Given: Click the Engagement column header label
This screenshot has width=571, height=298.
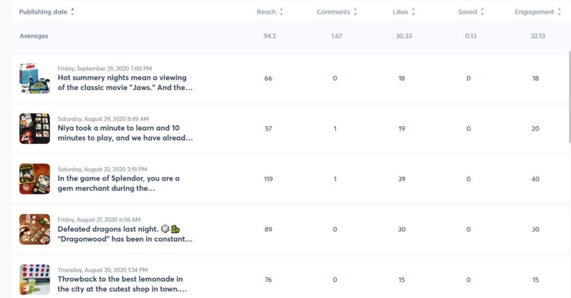Looking at the screenshot, I should [x=534, y=12].
